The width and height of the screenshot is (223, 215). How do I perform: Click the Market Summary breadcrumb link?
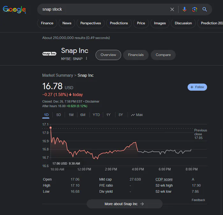(58, 75)
